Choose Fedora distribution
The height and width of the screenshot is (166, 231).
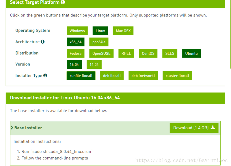pos(75,53)
